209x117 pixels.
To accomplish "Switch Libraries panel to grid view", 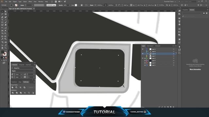I will [x=204, y=13].
